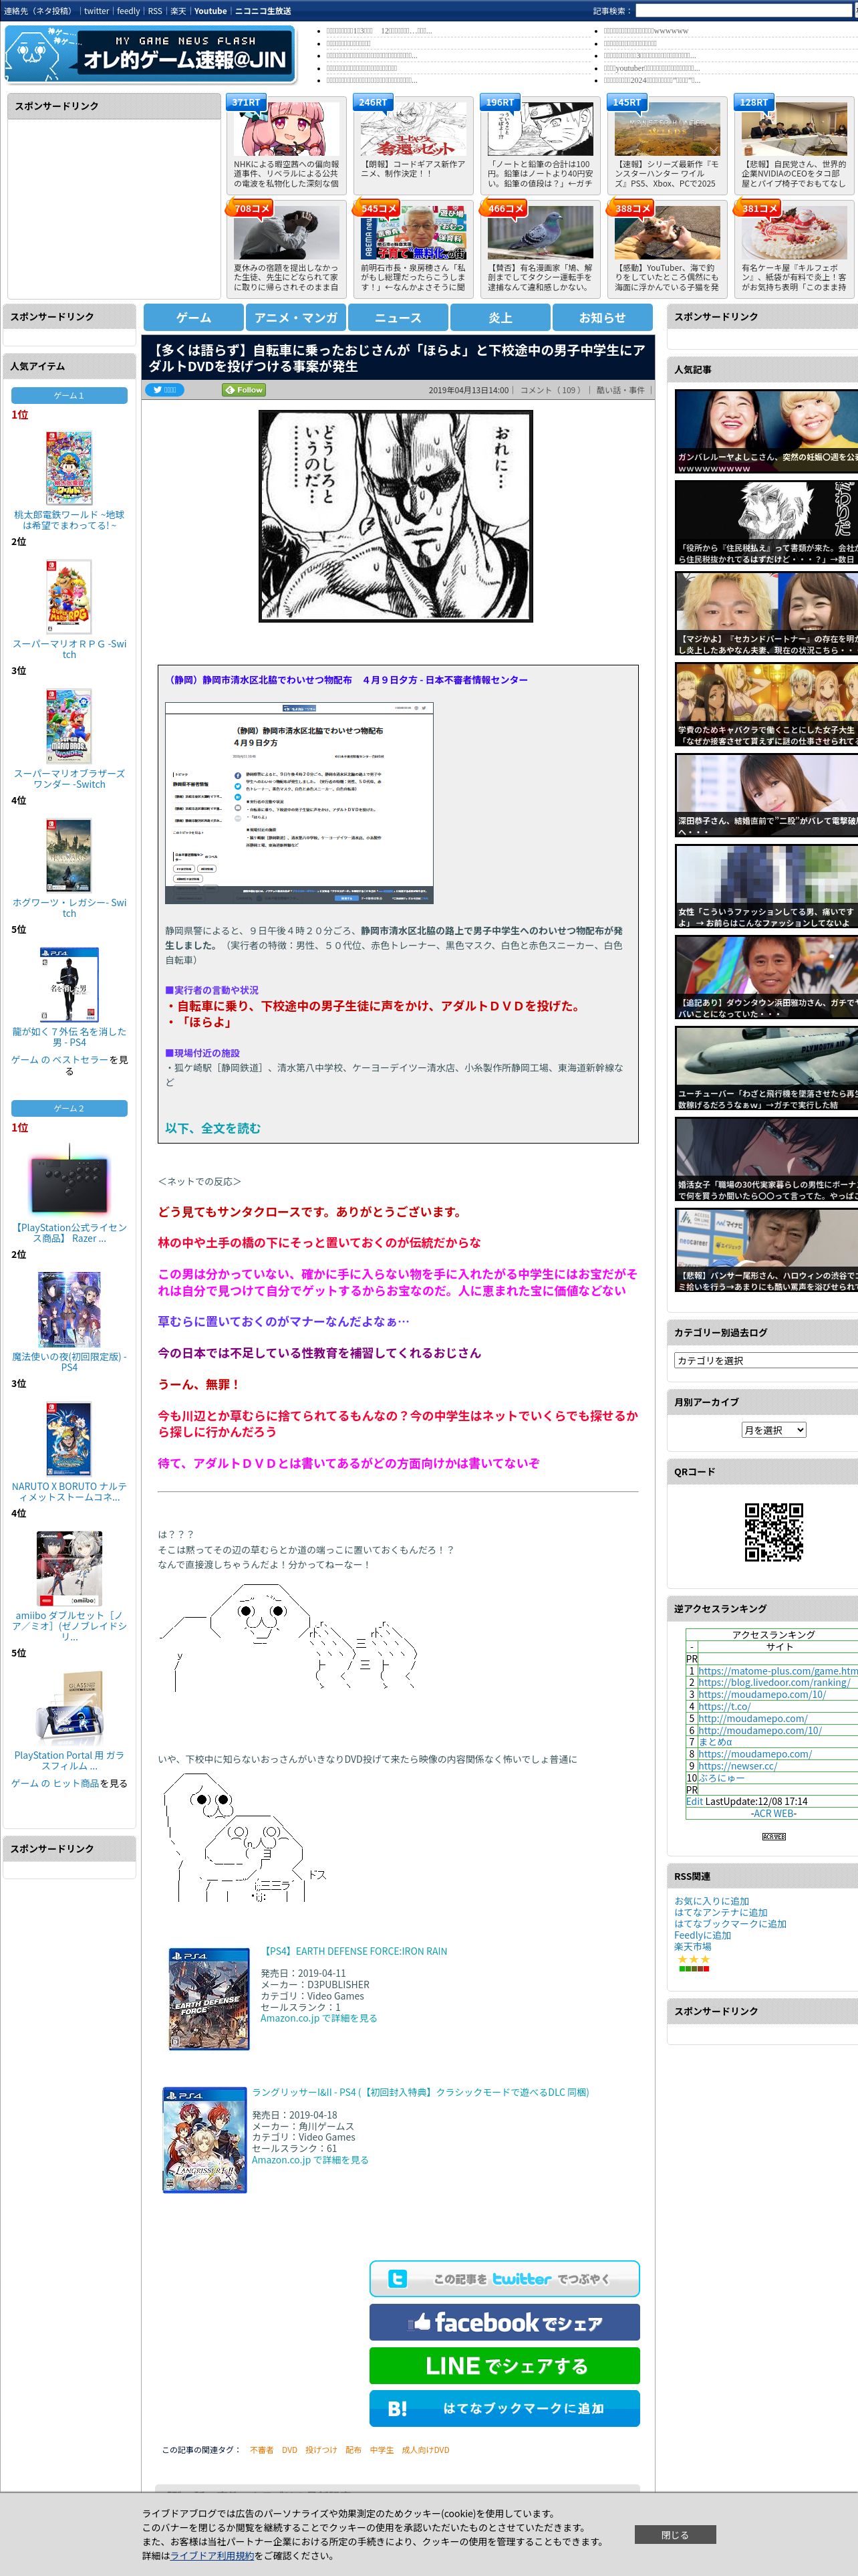Open the ゲーム navigation tab
The width and height of the screenshot is (858, 2576).
[x=194, y=317]
